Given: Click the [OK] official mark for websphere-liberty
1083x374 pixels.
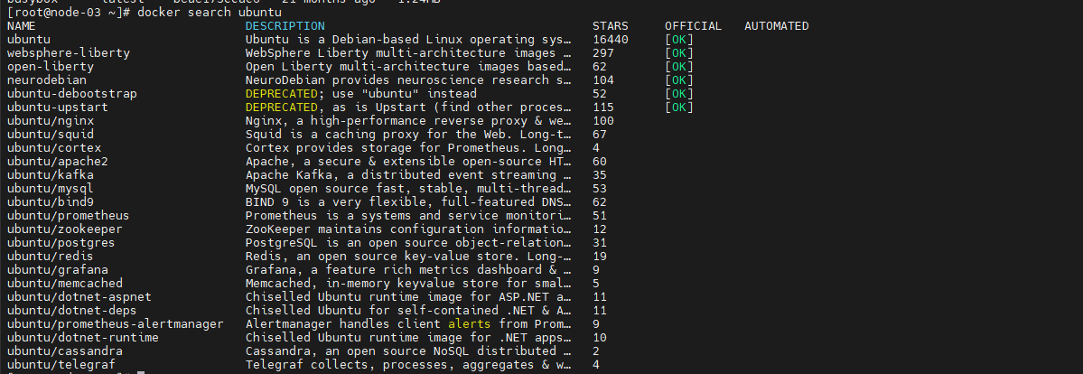Looking at the screenshot, I should tap(679, 53).
